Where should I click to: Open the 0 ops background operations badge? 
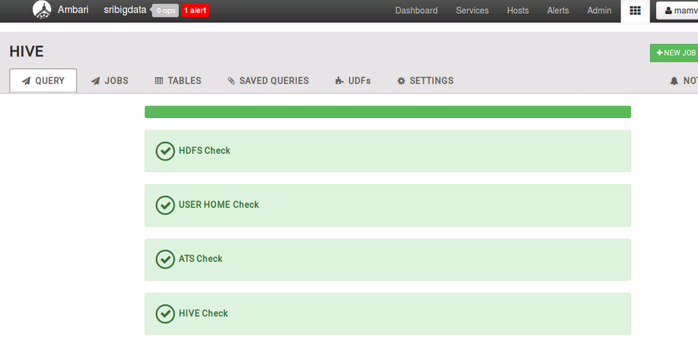165,10
